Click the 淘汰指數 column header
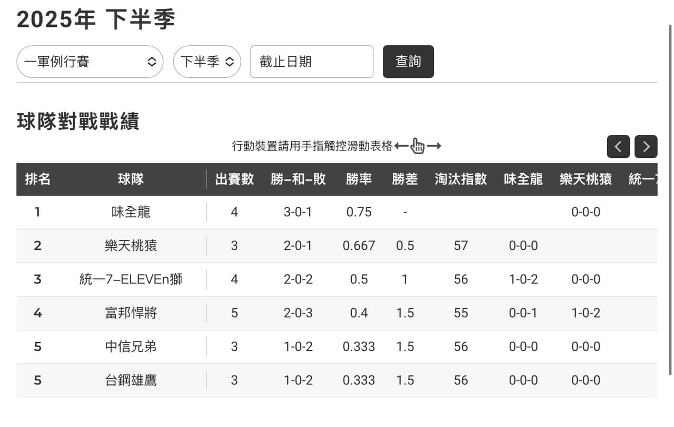The height and width of the screenshot is (427, 674). pyautogui.click(x=461, y=179)
